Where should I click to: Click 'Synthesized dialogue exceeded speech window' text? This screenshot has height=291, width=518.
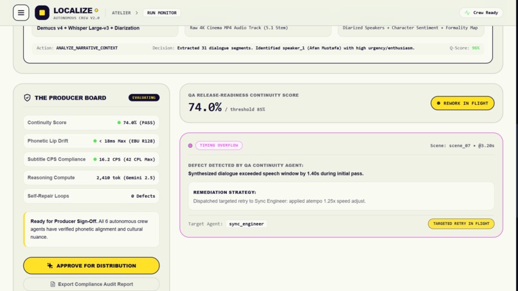click(276, 173)
